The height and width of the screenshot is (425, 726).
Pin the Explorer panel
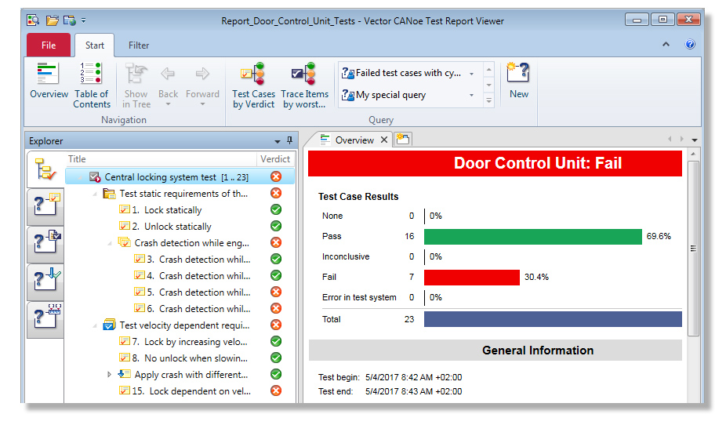point(289,140)
